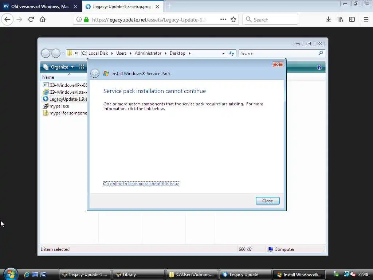Sort files by Name column header
This screenshot has height=280, width=373.
(63, 77)
